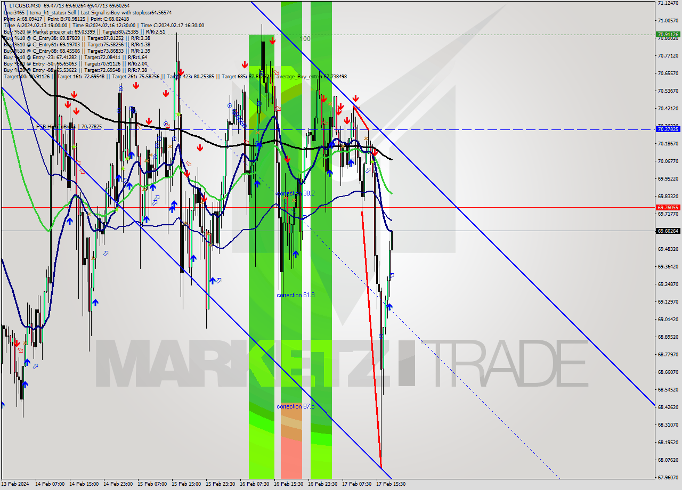Click the 68.42620 price axis value

tap(668, 407)
